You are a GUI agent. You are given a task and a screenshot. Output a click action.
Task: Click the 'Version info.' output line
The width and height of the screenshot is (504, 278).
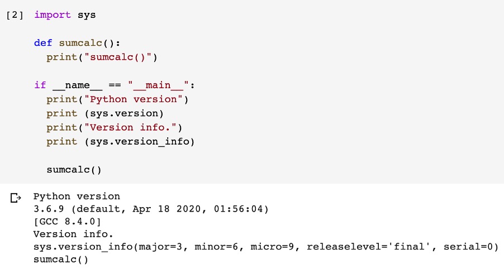click(73, 234)
